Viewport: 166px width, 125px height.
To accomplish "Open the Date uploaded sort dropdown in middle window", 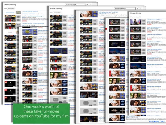I will point(57,13).
